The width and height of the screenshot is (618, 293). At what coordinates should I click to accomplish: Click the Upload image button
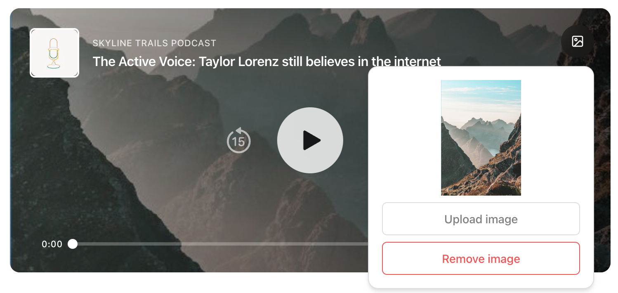pos(481,219)
